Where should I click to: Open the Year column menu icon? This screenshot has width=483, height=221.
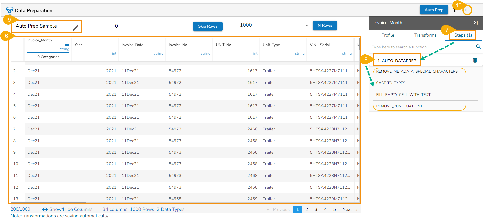(114, 49)
